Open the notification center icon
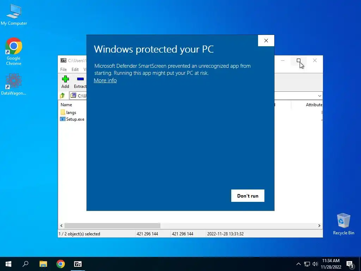This screenshot has width=361, height=271. (x=350, y=264)
